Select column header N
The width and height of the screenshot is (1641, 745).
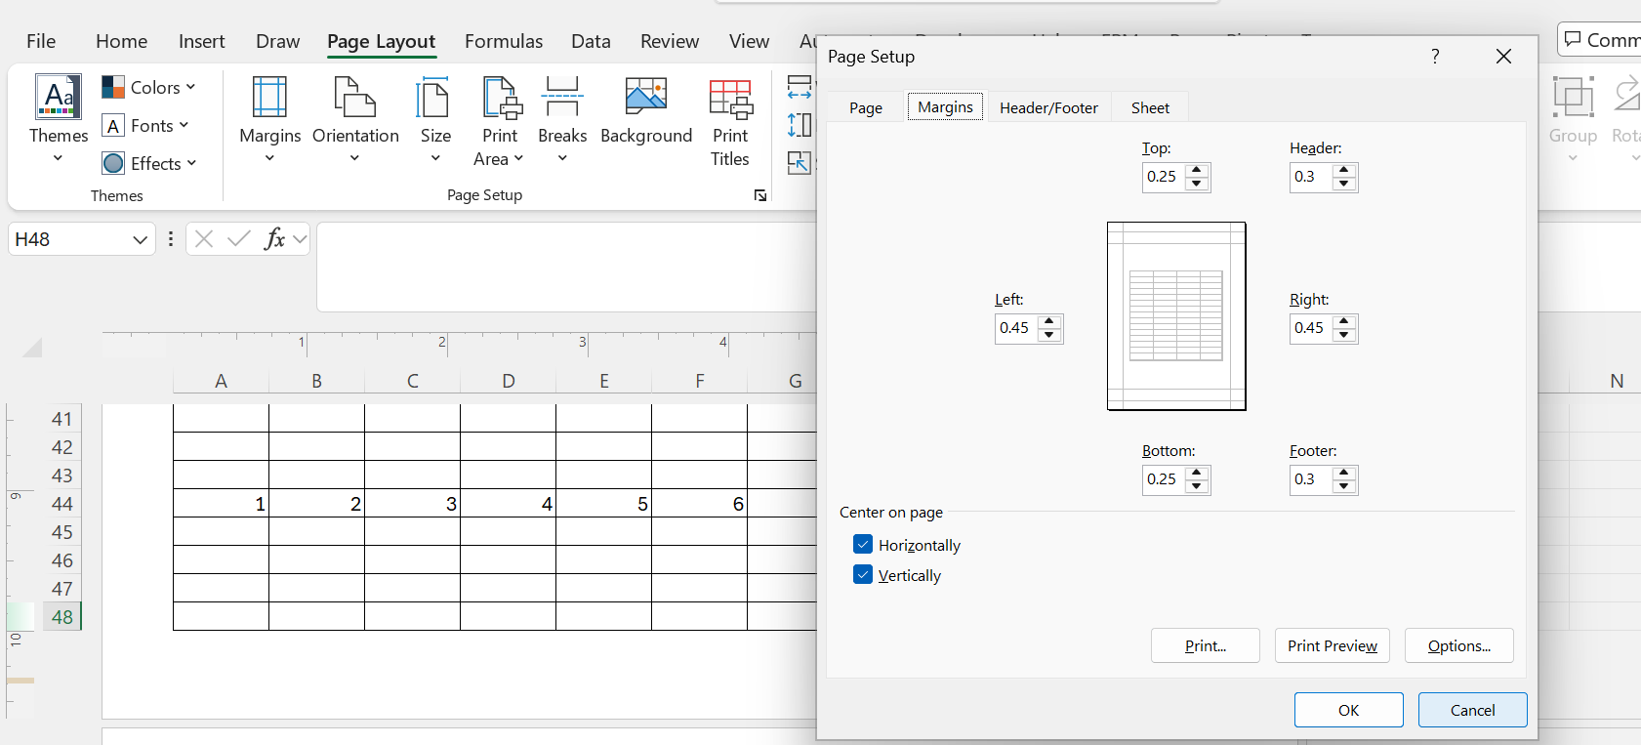(1617, 382)
